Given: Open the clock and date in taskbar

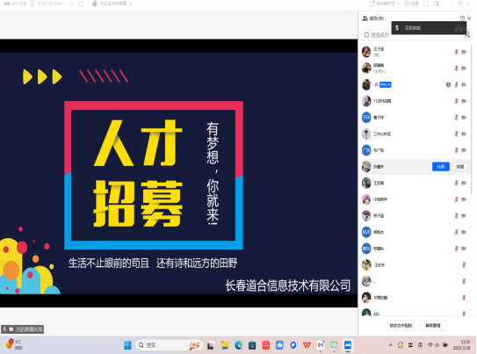Looking at the screenshot, I should pyautogui.click(x=461, y=345).
